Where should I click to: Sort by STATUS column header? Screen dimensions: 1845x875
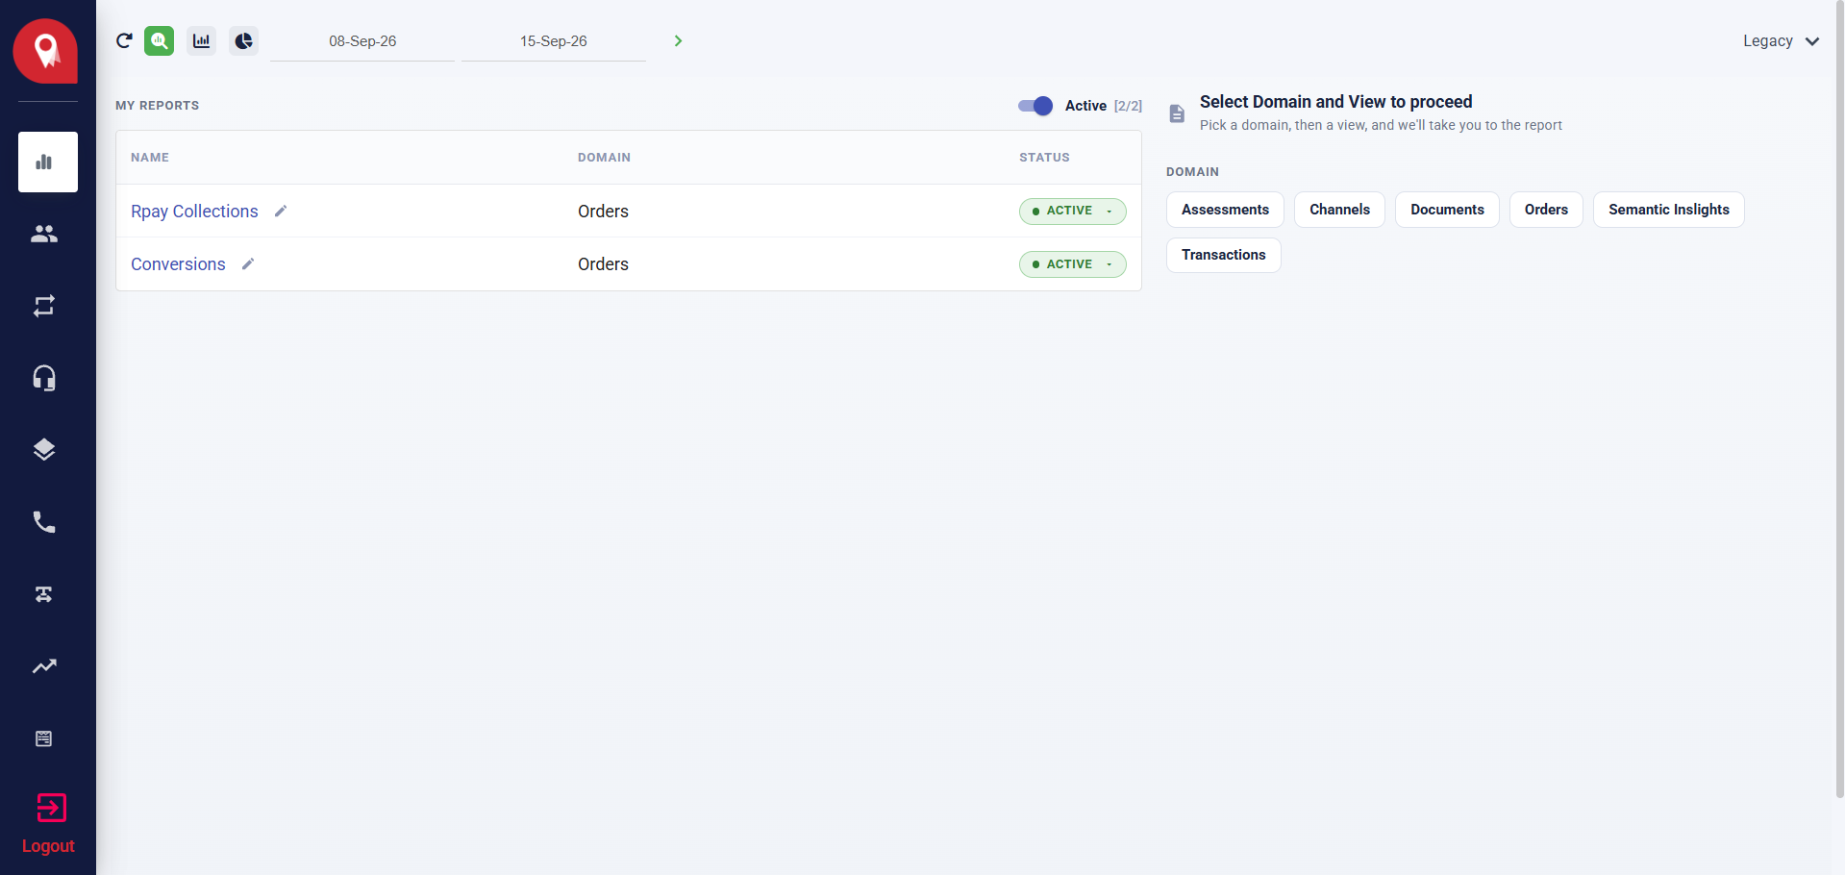tap(1044, 157)
